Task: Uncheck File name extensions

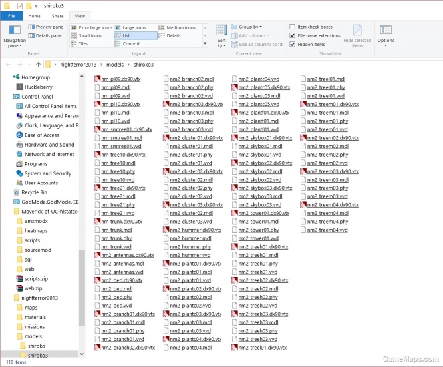Action: [293, 35]
